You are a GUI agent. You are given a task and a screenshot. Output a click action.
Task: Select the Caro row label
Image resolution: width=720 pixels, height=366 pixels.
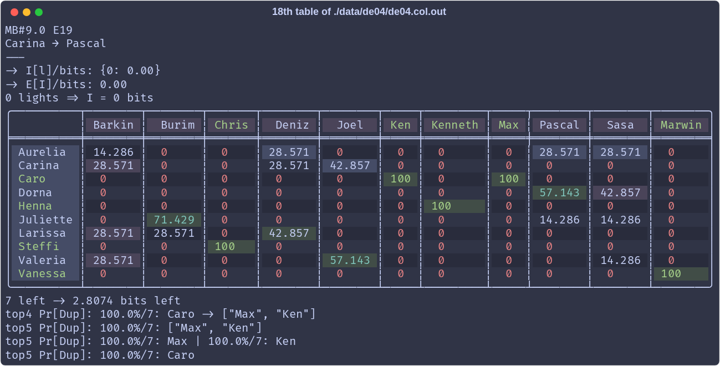[45, 179]
